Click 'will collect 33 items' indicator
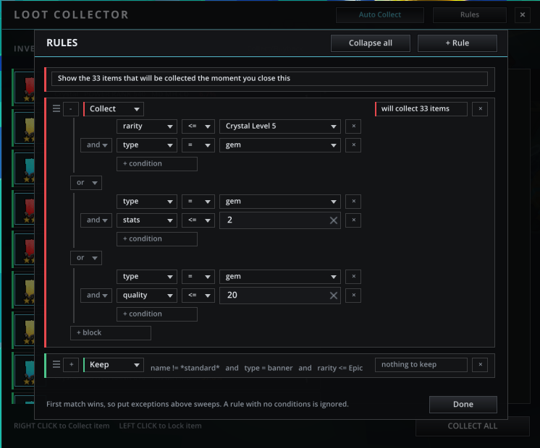540x448 pixels. coord(421,109)
